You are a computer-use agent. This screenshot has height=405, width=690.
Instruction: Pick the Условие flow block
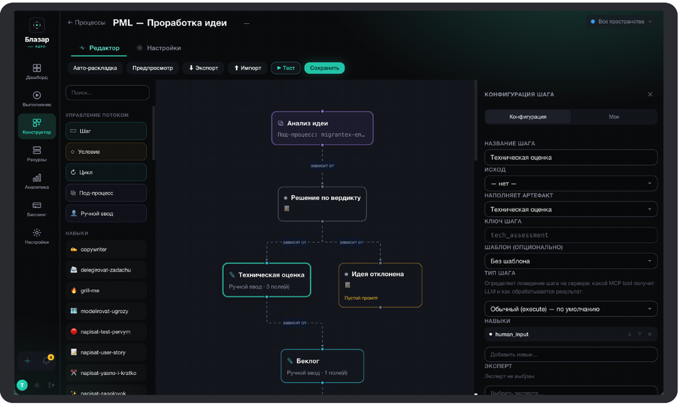click(106, 151)
